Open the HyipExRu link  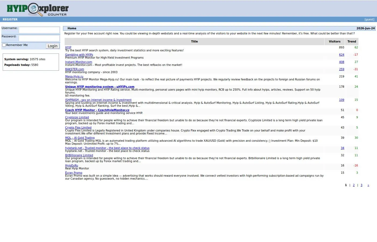(72, 165)
